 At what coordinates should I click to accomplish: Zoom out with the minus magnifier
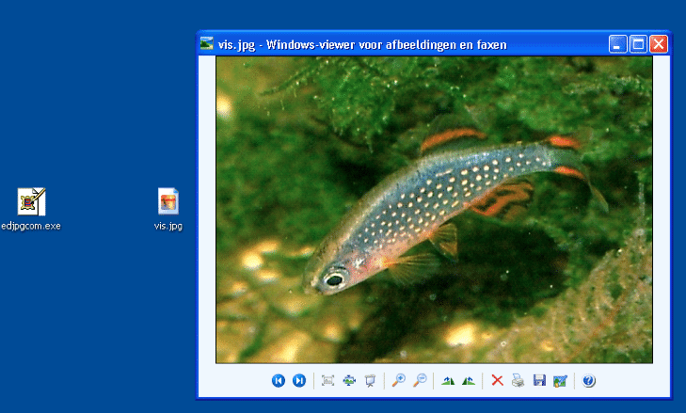click(x=420, y=381)
